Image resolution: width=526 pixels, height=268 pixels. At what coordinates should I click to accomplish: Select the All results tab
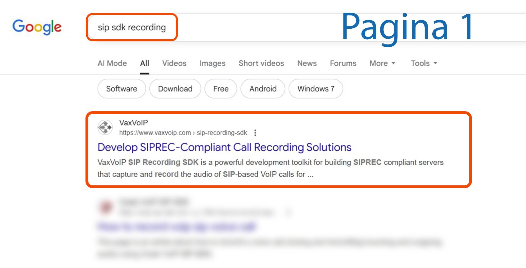(145, 63)
